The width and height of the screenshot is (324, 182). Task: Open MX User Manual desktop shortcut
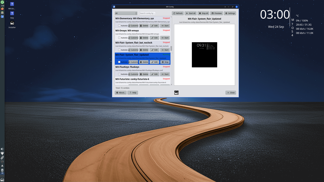point(12,6)
